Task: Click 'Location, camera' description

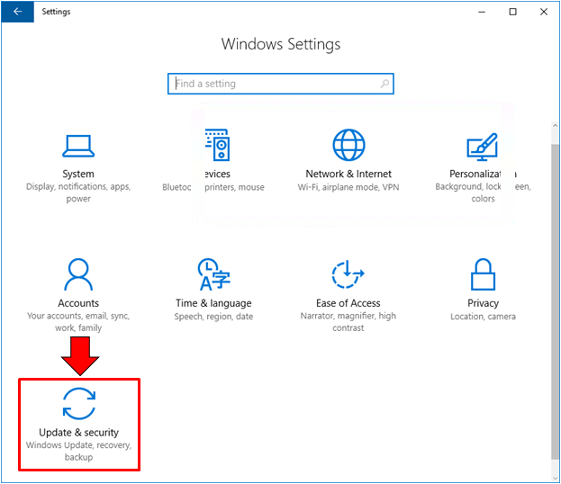Action: click(x=483, y=317)
